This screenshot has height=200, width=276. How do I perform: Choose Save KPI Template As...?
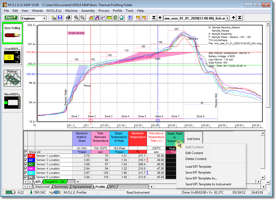point(201,178)
